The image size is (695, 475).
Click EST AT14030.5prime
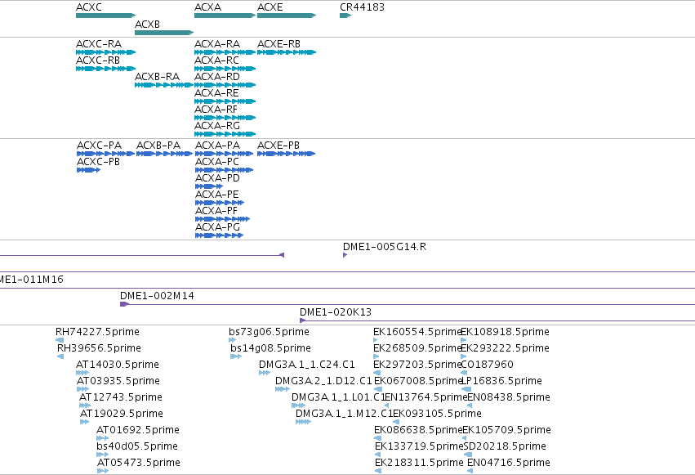pyautogui.click(x=82, y=373)
